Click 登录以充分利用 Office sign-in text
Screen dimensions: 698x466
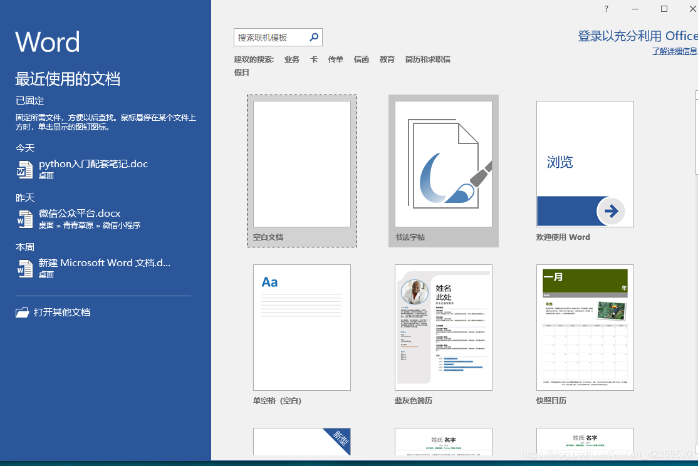pos(637,36)
